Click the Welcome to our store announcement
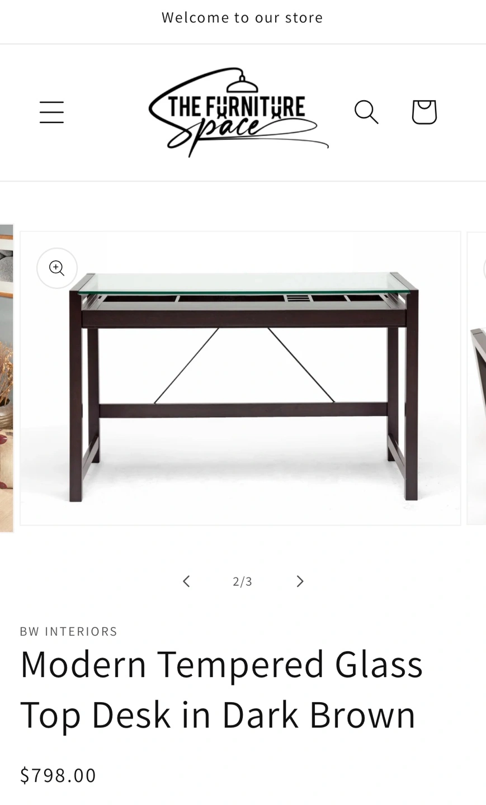This screenshot has height=805, width=486. (242, 17)
